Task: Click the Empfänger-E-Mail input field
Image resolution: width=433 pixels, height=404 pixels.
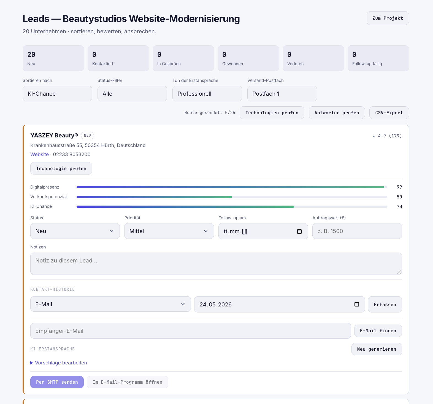Action: [191, 331]
